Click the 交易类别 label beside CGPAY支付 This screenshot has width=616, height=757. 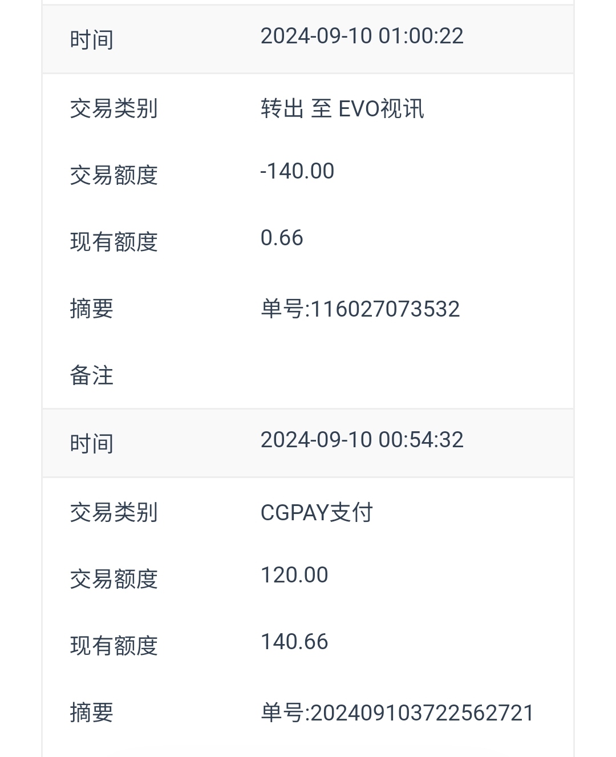pyautogui.click(x=114, y=512)
